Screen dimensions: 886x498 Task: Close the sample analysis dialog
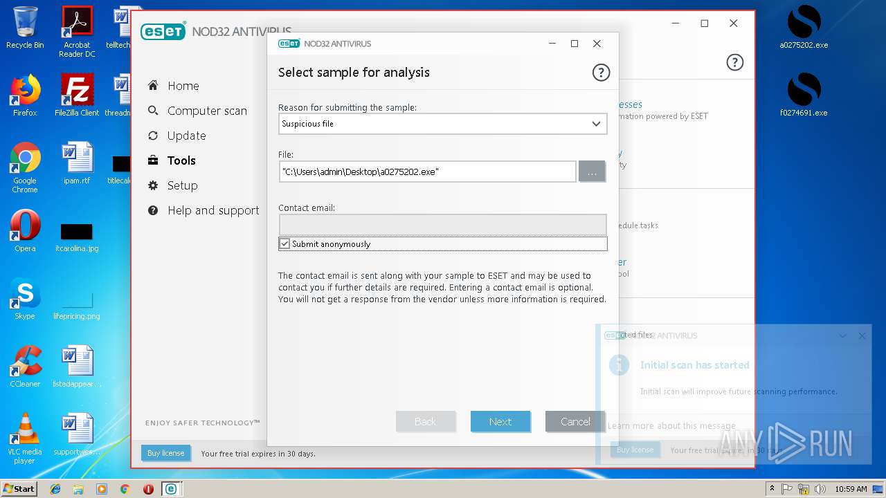click(597, 44)
